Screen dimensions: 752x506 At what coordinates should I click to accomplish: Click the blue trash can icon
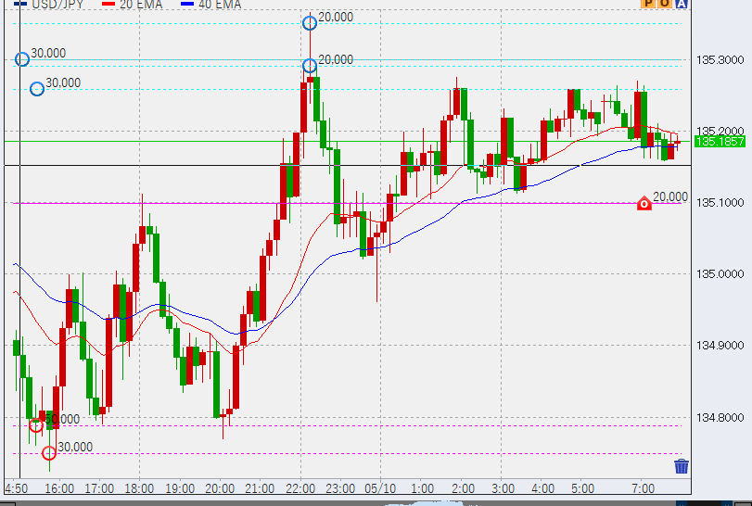(682, 466)
